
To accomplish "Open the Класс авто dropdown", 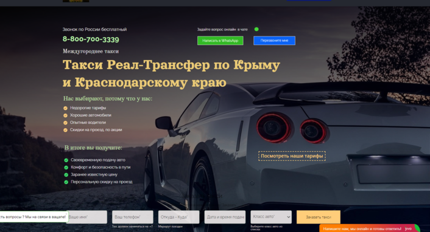I will pos(271,217).
